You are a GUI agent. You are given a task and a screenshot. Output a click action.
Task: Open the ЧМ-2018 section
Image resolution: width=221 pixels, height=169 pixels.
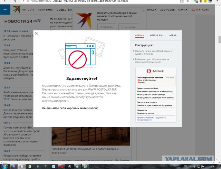[x=28, y=10]
